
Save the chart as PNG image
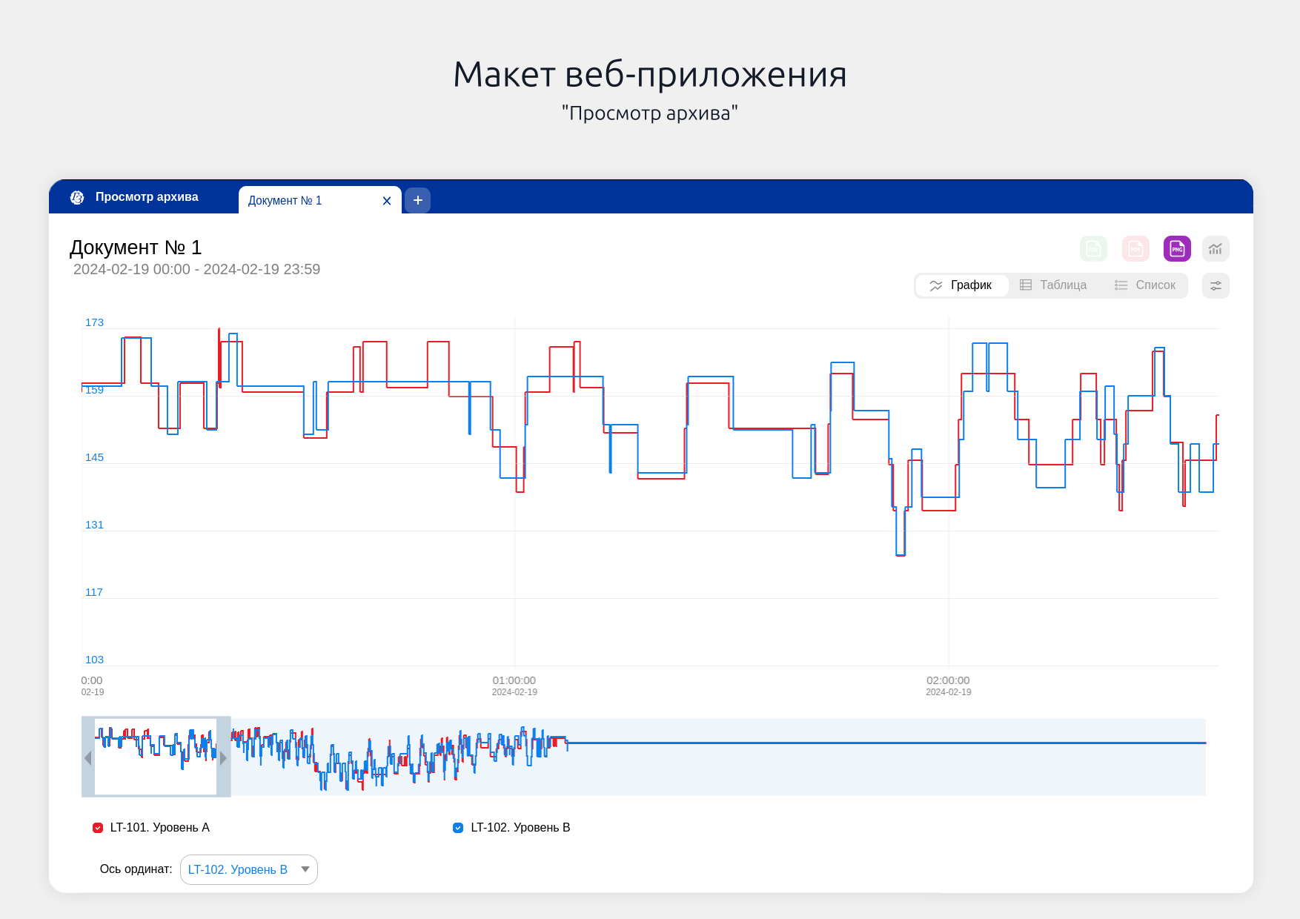1177,249
